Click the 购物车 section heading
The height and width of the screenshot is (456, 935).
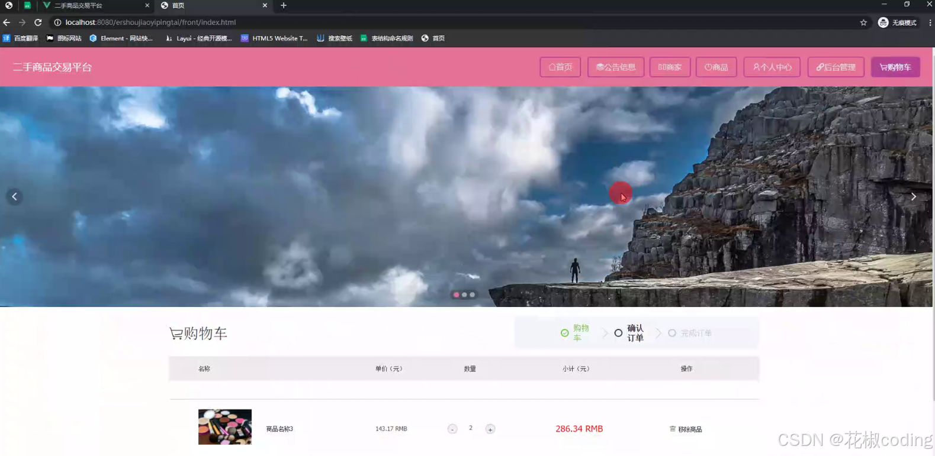point(198,333)
